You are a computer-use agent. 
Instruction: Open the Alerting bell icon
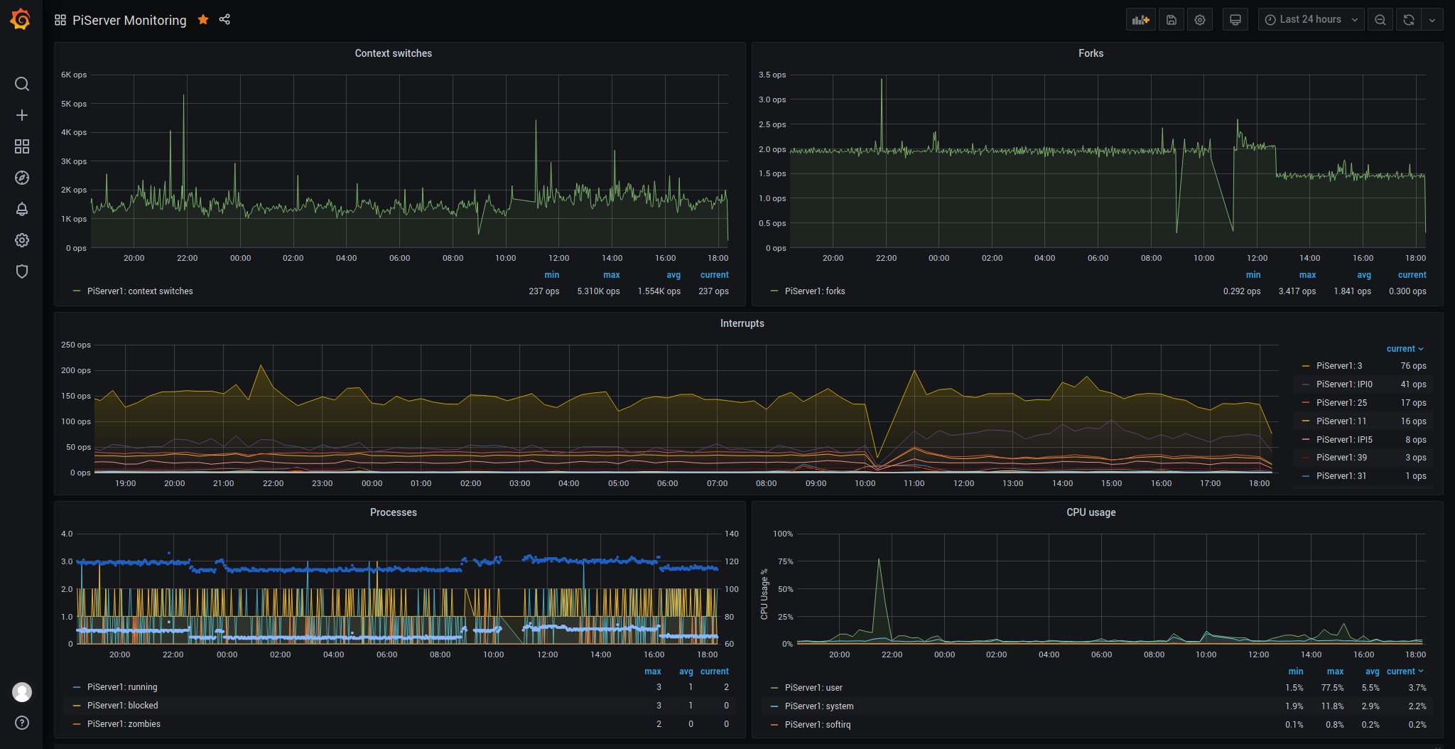22,209
